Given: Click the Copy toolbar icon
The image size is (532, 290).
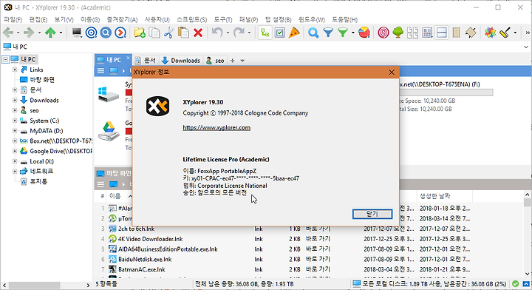Looking at the screenshot, I should pos(154,33).
